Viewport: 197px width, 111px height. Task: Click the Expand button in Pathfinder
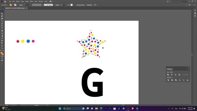pyautogui.click(x=185, y=75)
